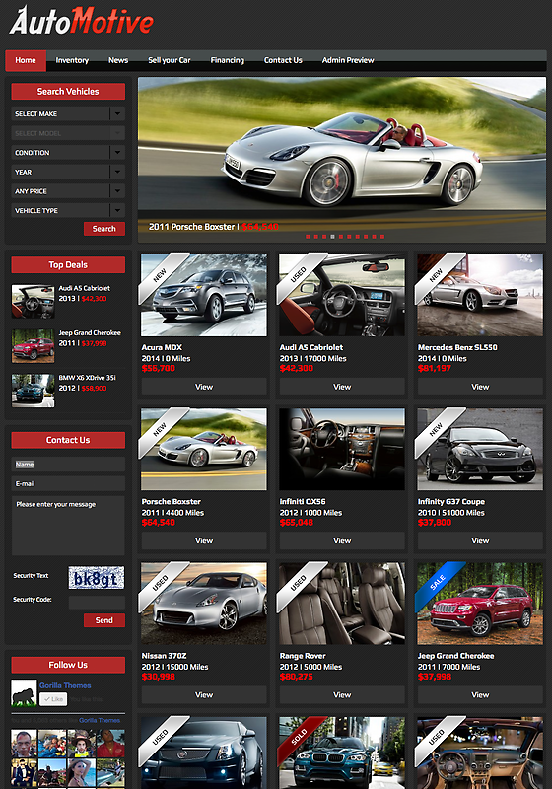Send the contact form
Image resolution: width=552 pixels, height=789 pixels.
coord(104,620)
